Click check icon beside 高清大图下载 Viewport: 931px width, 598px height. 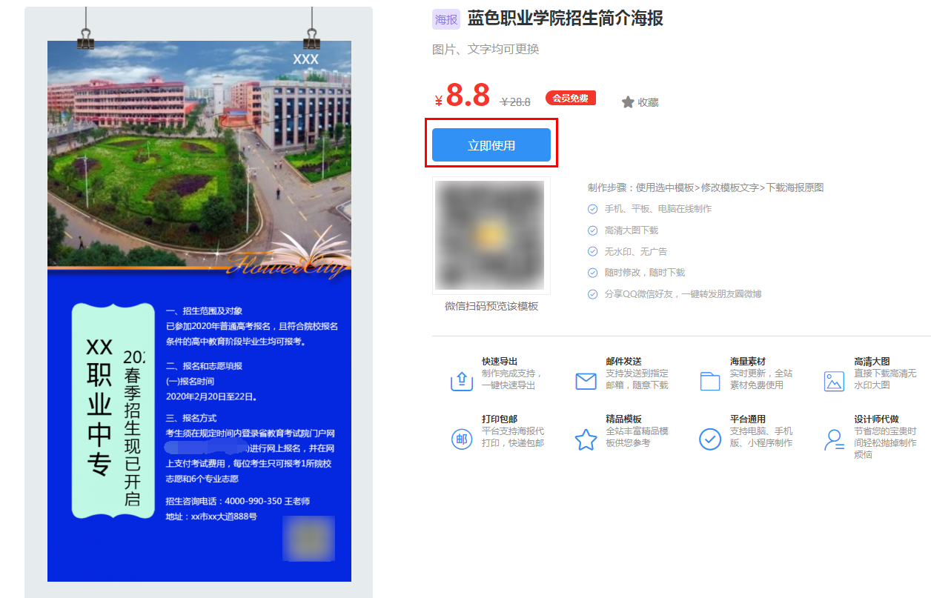tap(592, 230)
